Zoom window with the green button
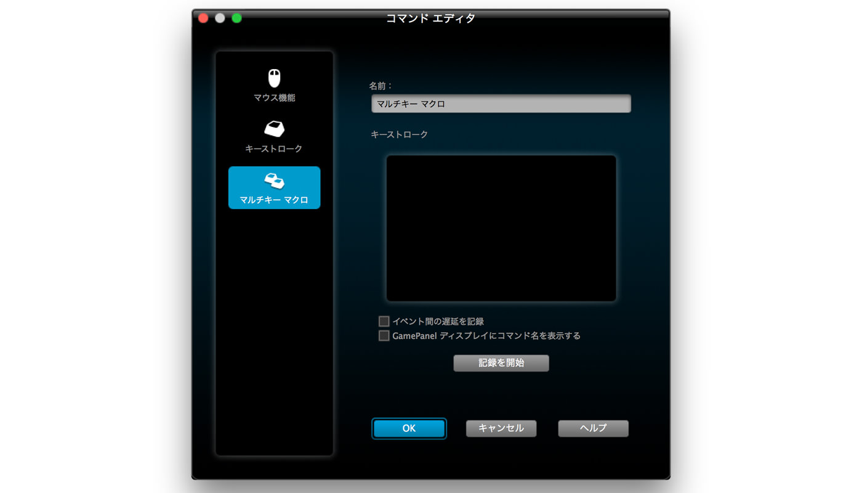This screenshot has height=493, width=862. [x=236, y=18]
